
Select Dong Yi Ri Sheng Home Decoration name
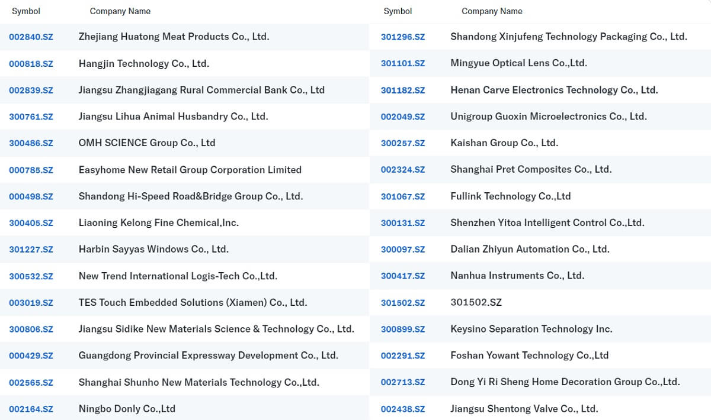pyautogui.click(x=565, y=382)
